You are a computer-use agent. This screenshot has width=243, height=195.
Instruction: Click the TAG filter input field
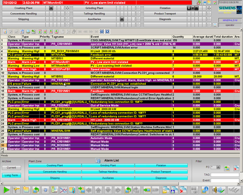(x=225, y=175)
